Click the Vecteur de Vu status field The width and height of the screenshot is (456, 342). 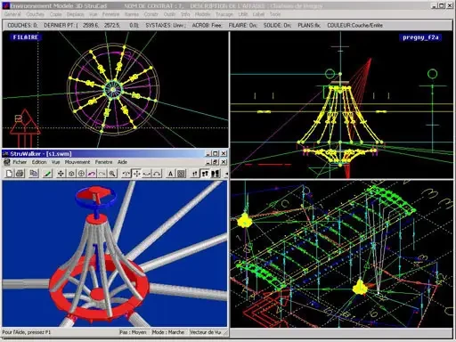coord(206,332)
